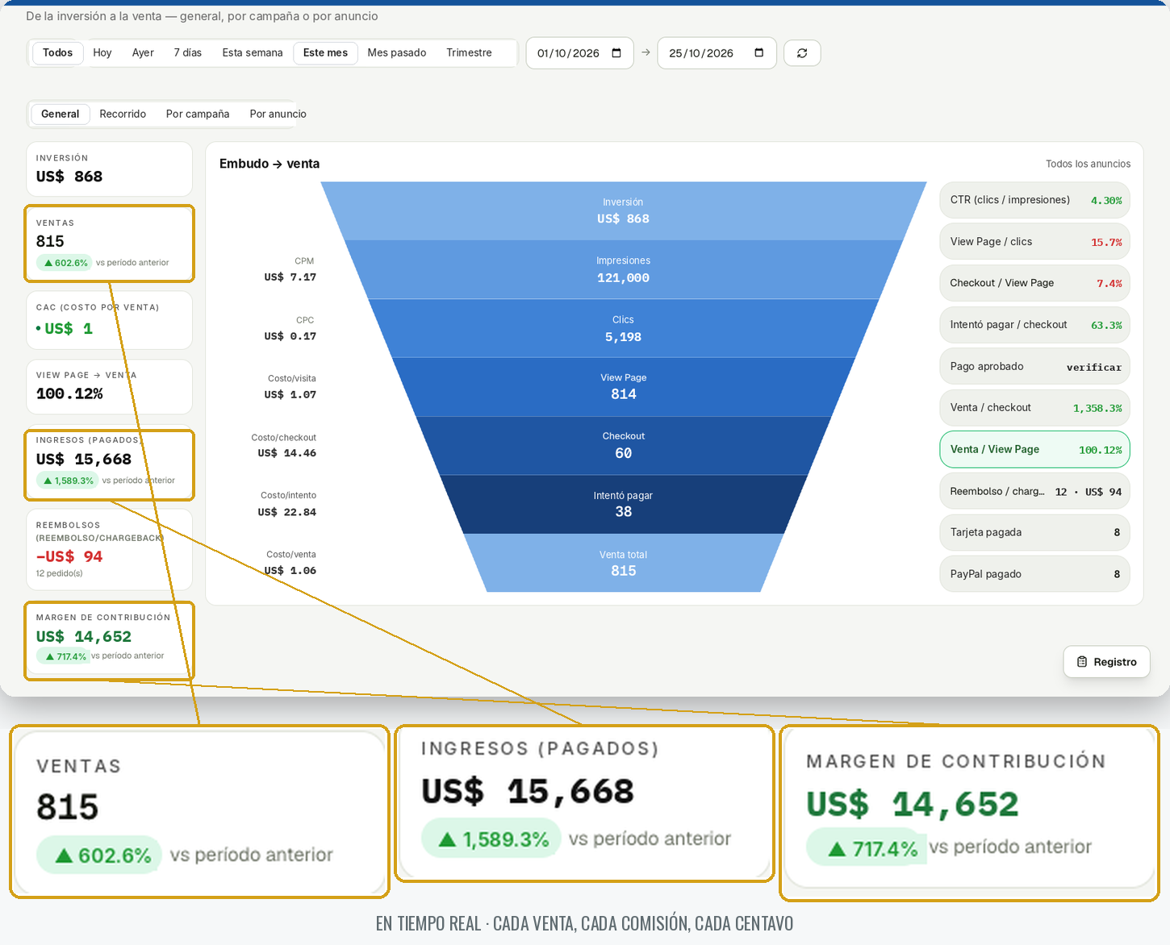Select the CTR (clics / impresiones) metric row

(1034, 200)
